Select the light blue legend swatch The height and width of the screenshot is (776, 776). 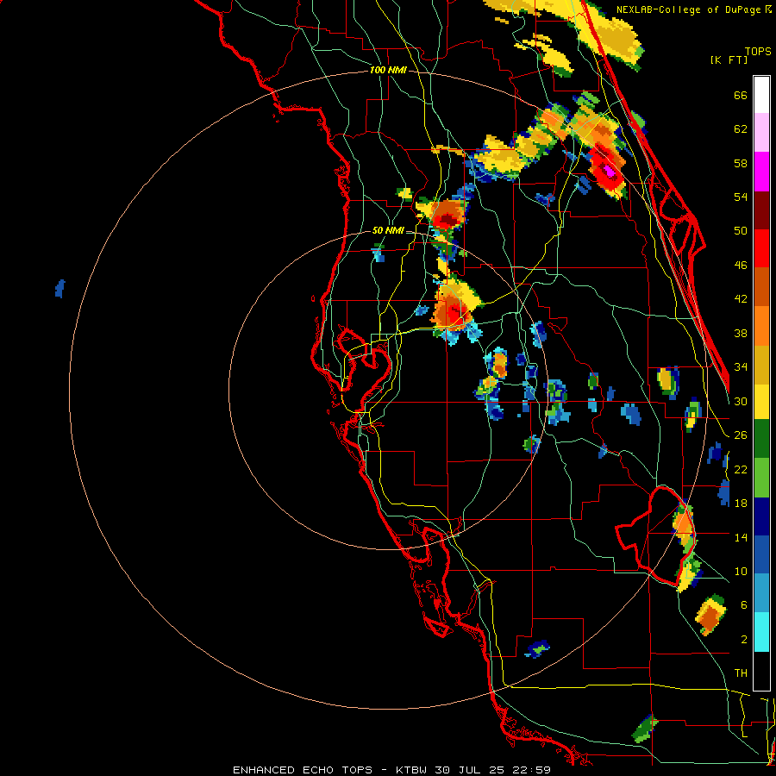pos(761,593)
